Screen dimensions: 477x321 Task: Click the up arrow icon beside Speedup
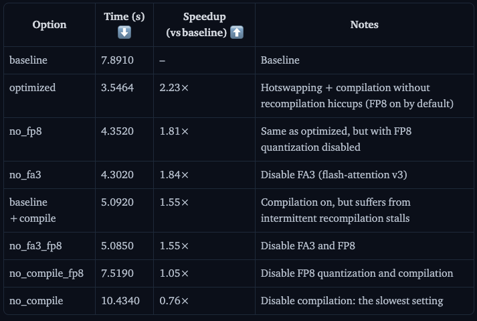click(x=237, y=32)
